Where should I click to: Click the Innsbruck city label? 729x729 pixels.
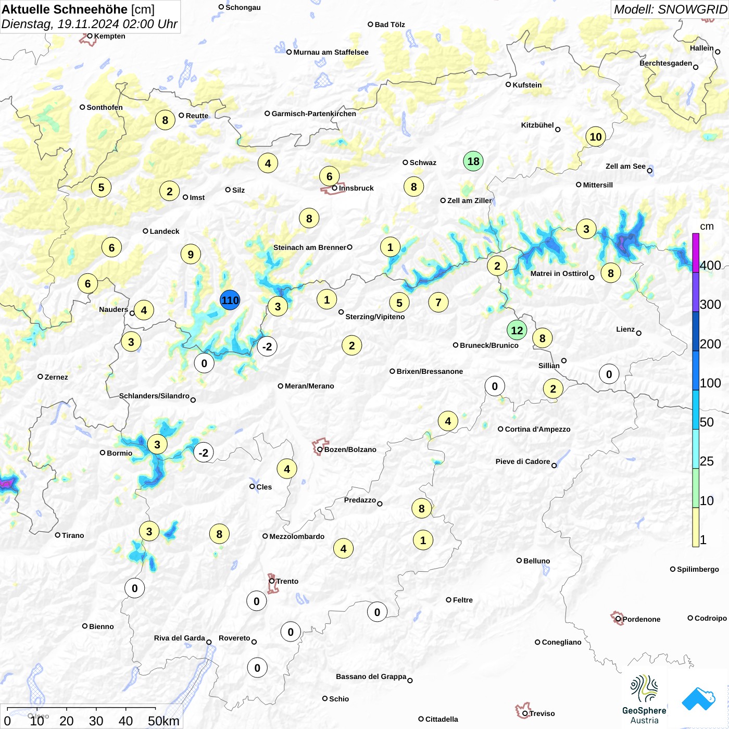[x=356, y=188]
